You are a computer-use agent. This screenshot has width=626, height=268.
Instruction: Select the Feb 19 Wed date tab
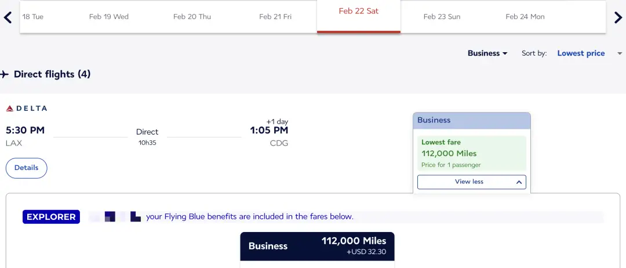tap(109, 17)
